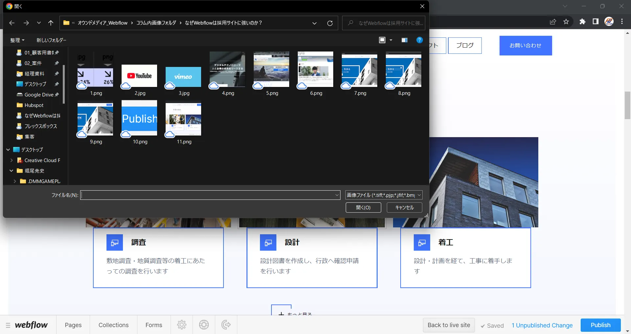This screenshot has height=334, width=631.
Task: Click the refresh icon in the Open dialog address bar
Action: coord(330,23)
